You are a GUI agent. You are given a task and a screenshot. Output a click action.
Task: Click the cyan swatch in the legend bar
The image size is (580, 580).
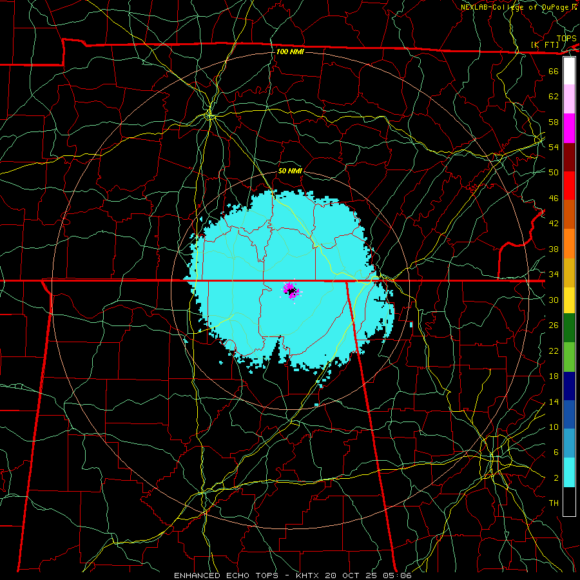point(569,473)
